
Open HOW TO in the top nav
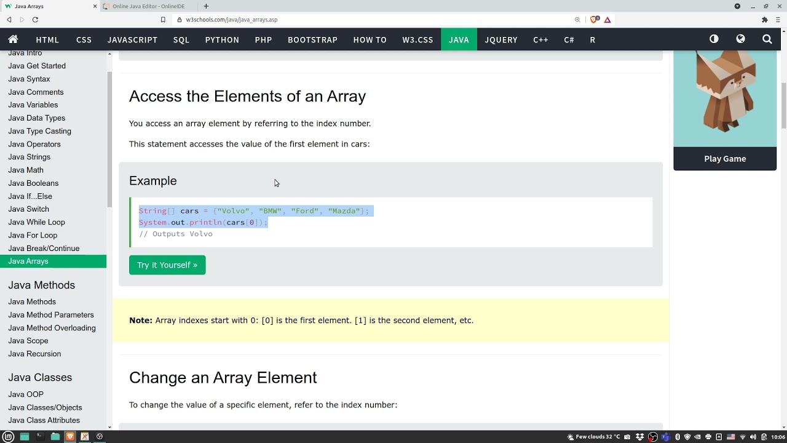370,39
